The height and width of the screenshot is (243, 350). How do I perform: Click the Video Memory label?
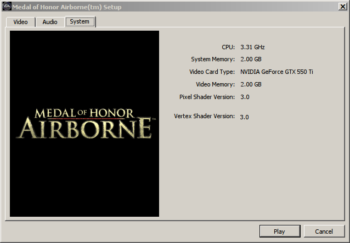[215, 84]
